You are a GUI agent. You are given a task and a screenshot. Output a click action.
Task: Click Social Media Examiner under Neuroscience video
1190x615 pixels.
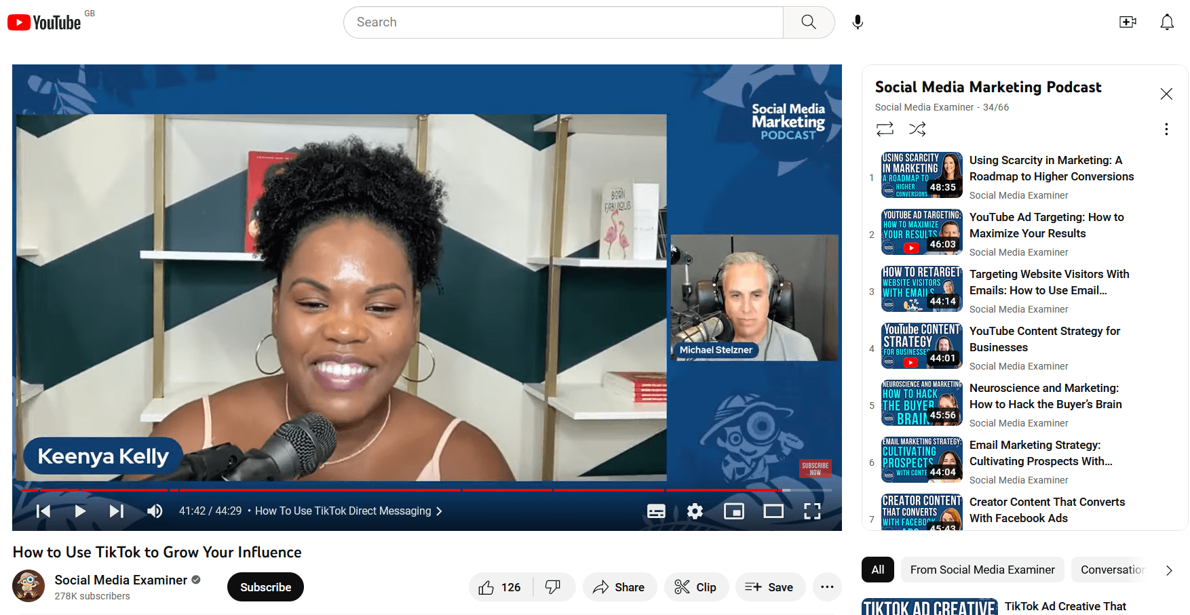(1018, 423)
